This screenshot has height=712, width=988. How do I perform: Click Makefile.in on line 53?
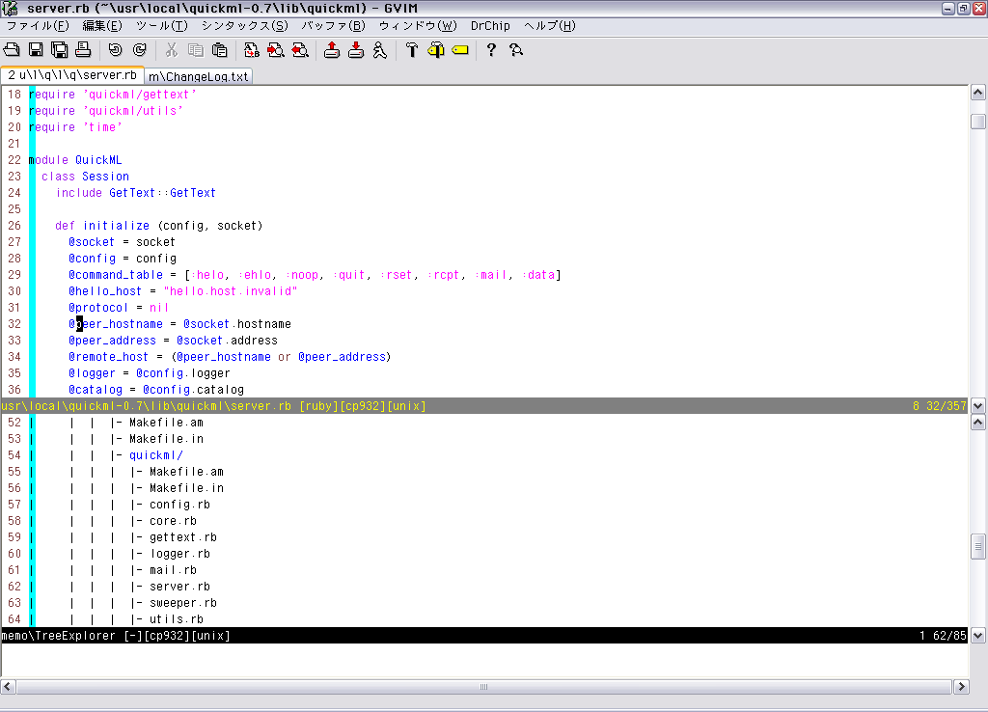[x=166, y=439]
